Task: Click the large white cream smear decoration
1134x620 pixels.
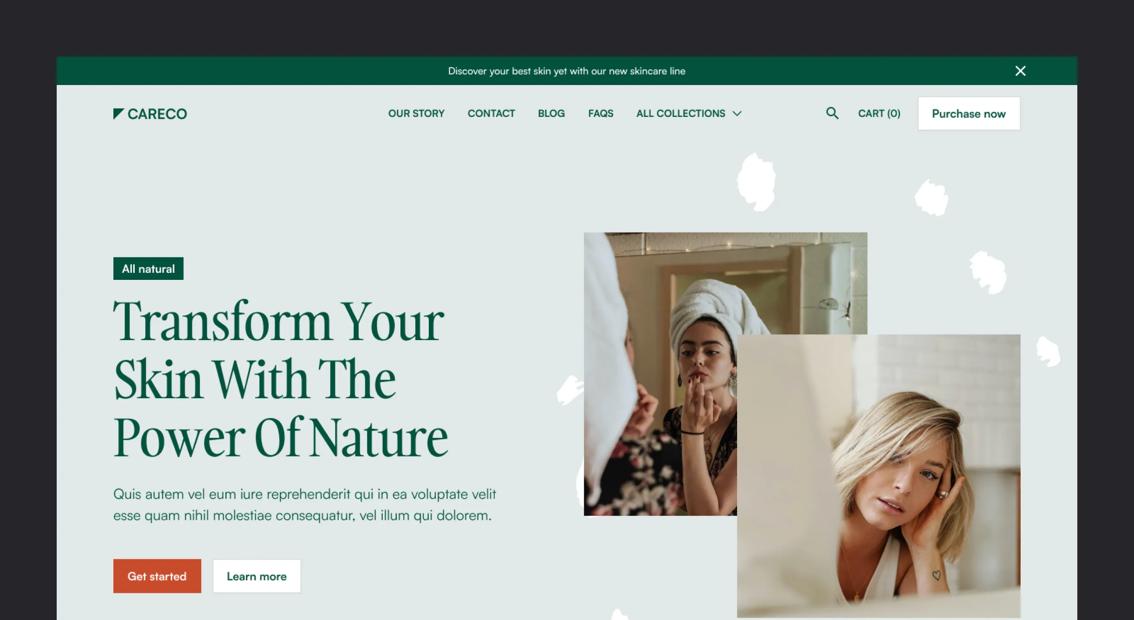Action: [757, 182]
